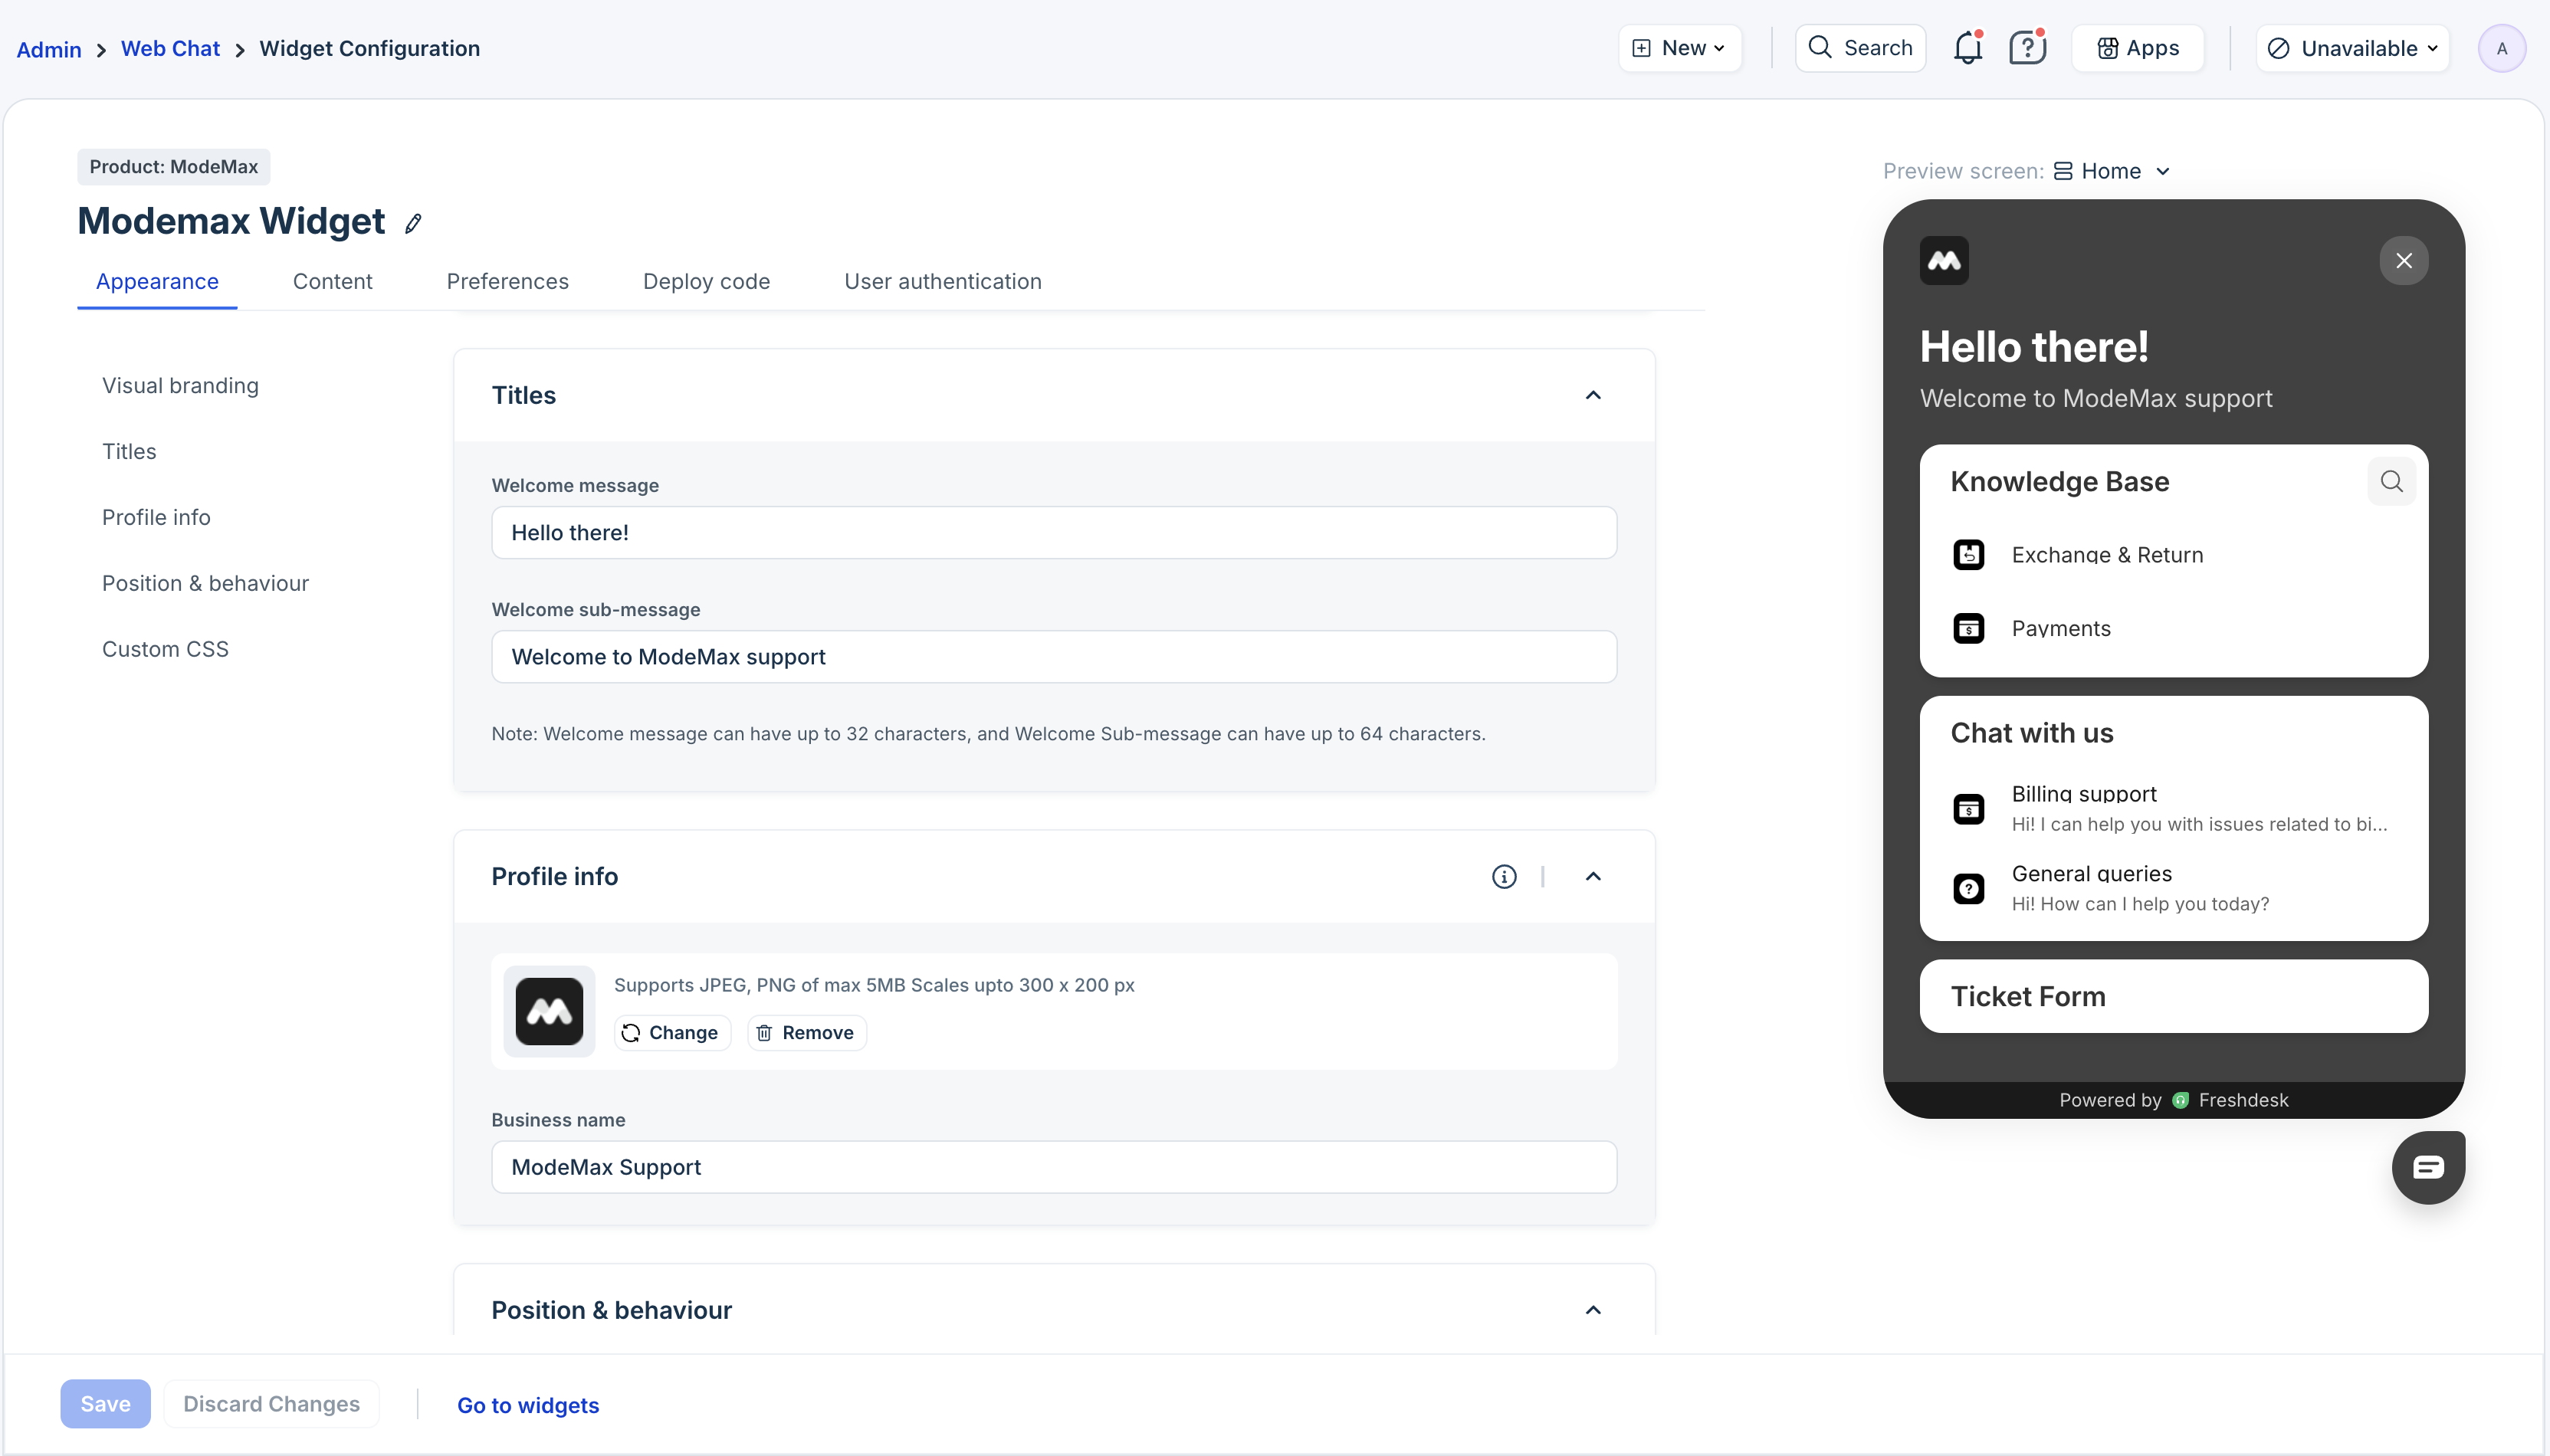Click the user avatar icon
Viewport: 2550px width, 1456px height.
click(x=2501, y=48)
